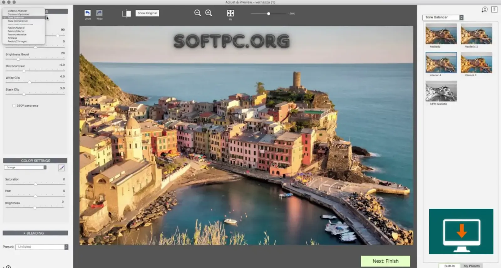Screen dimensions: 501x268
Task: Open the Tone Balancer preset category dropdown
Action: point(443,17)
